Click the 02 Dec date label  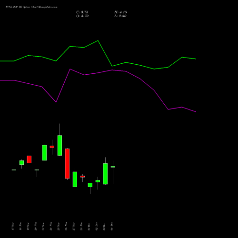[x=97, y=227]
